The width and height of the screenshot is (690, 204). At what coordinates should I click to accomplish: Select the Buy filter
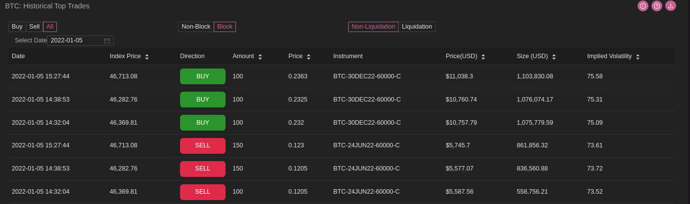[17, 27]
